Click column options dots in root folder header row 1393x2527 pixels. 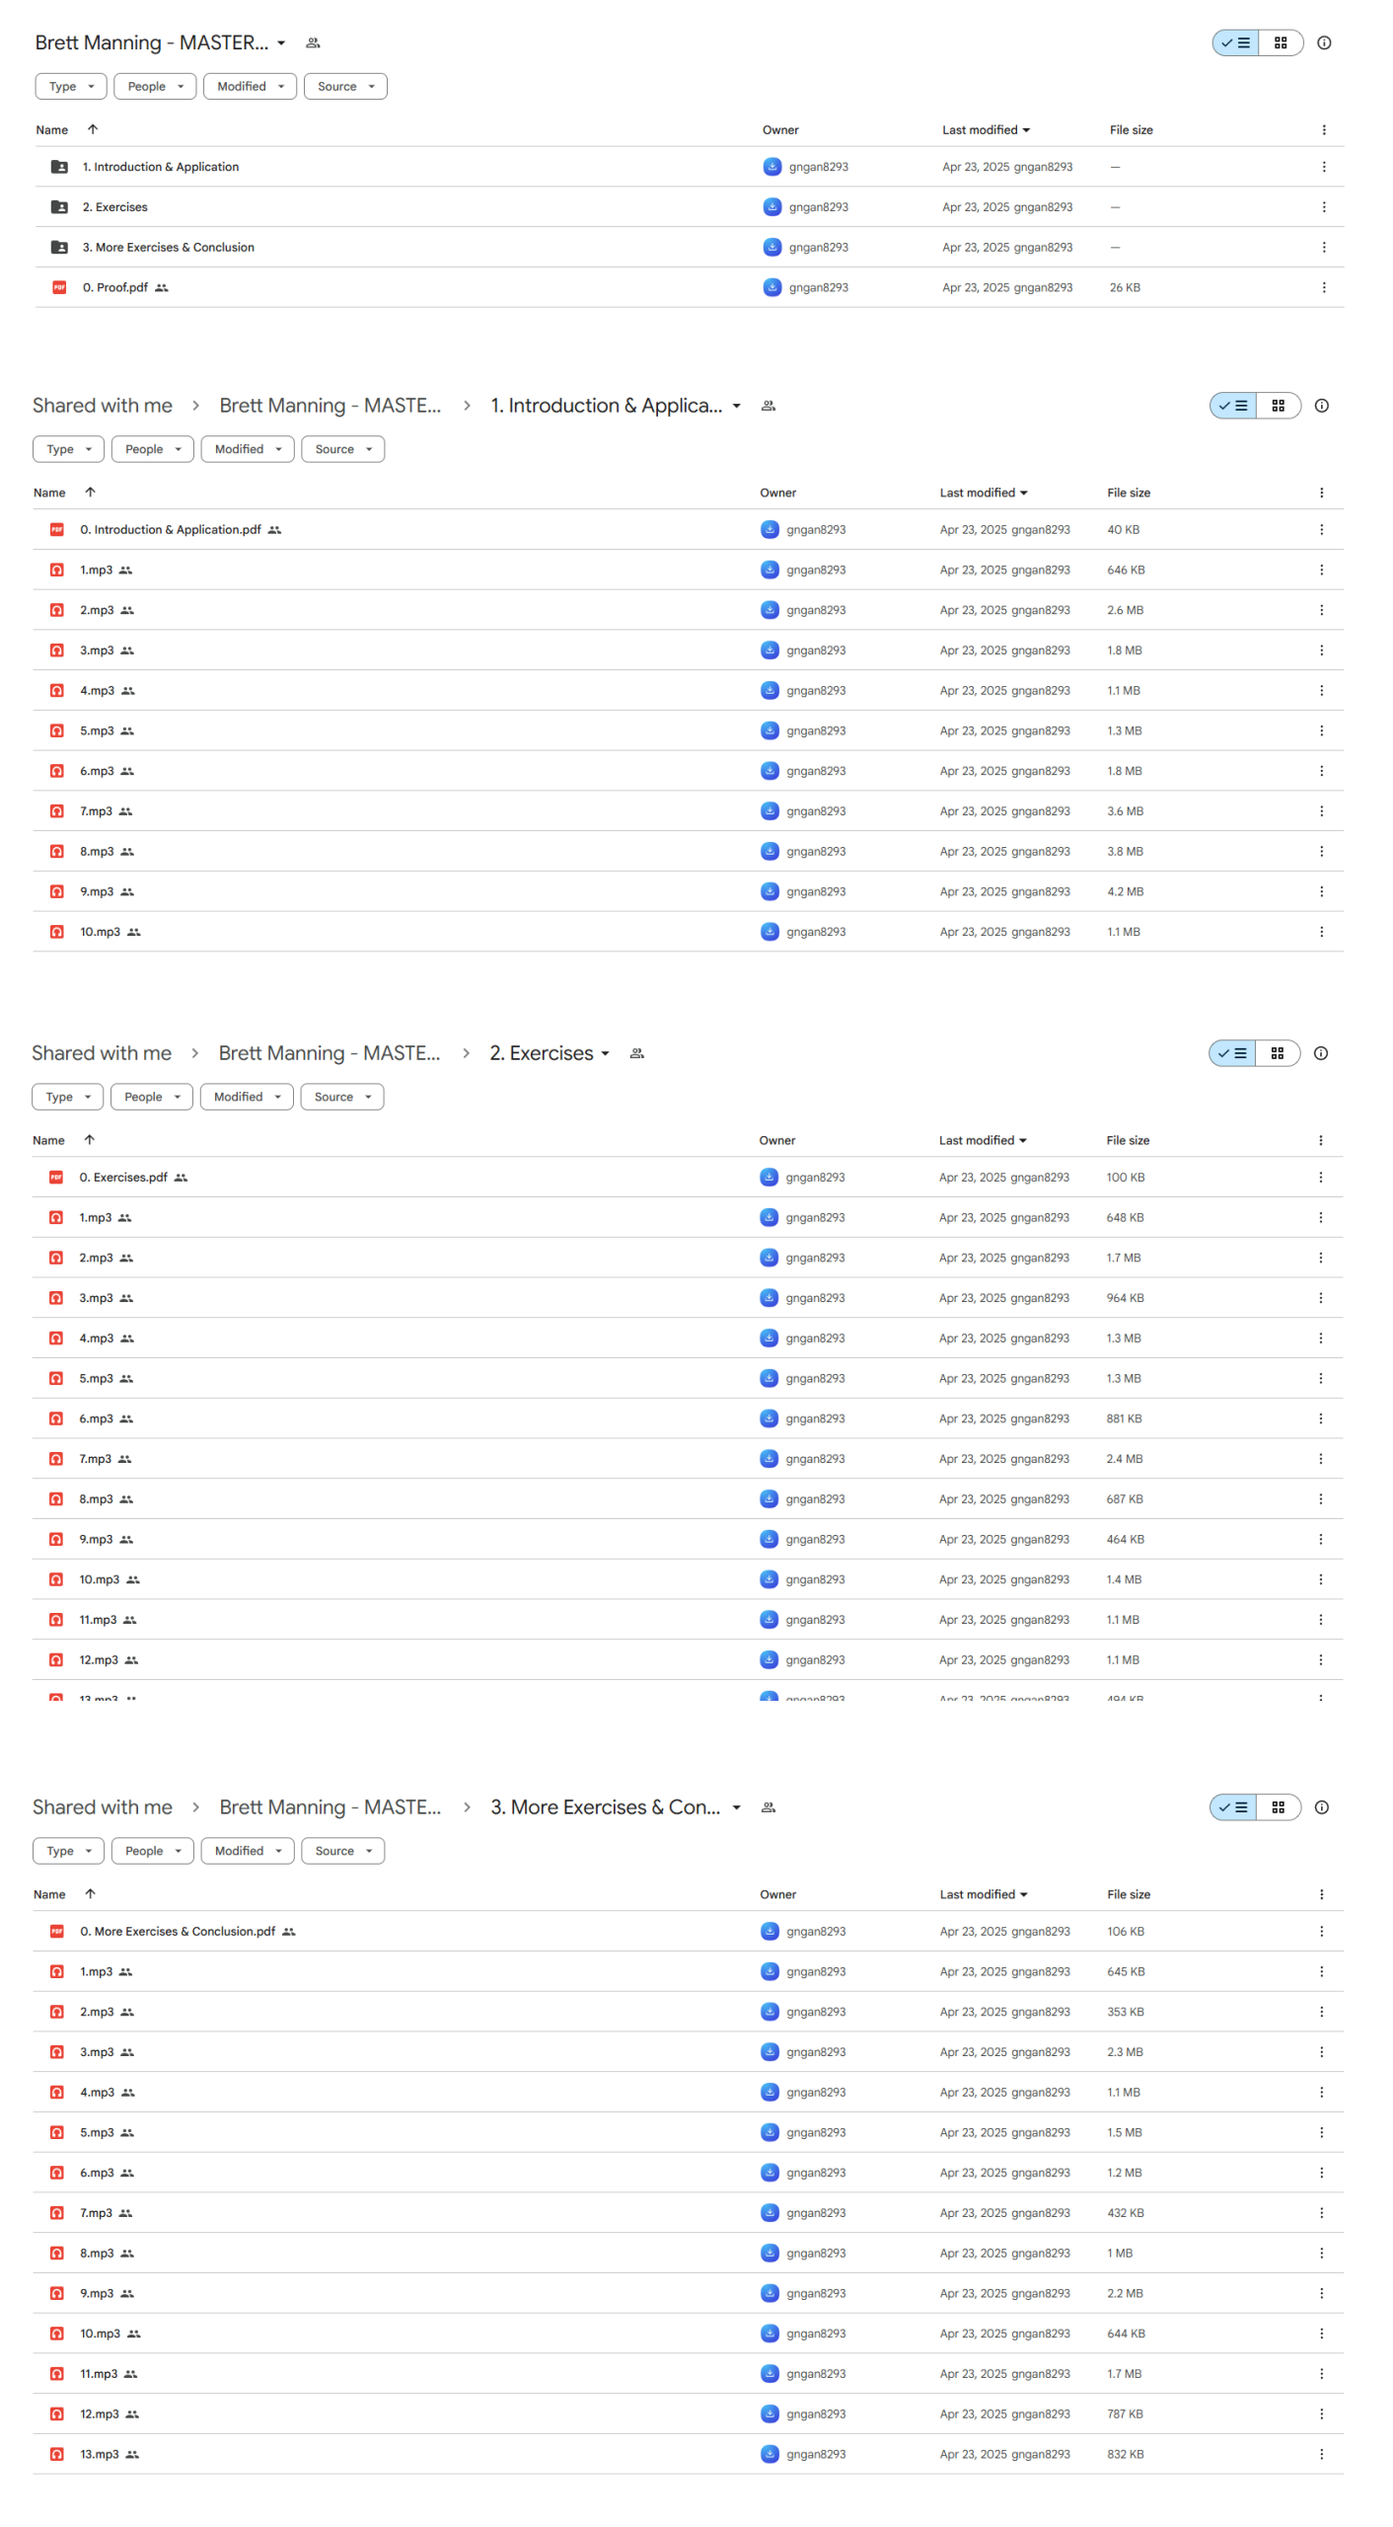(1323, 130)
